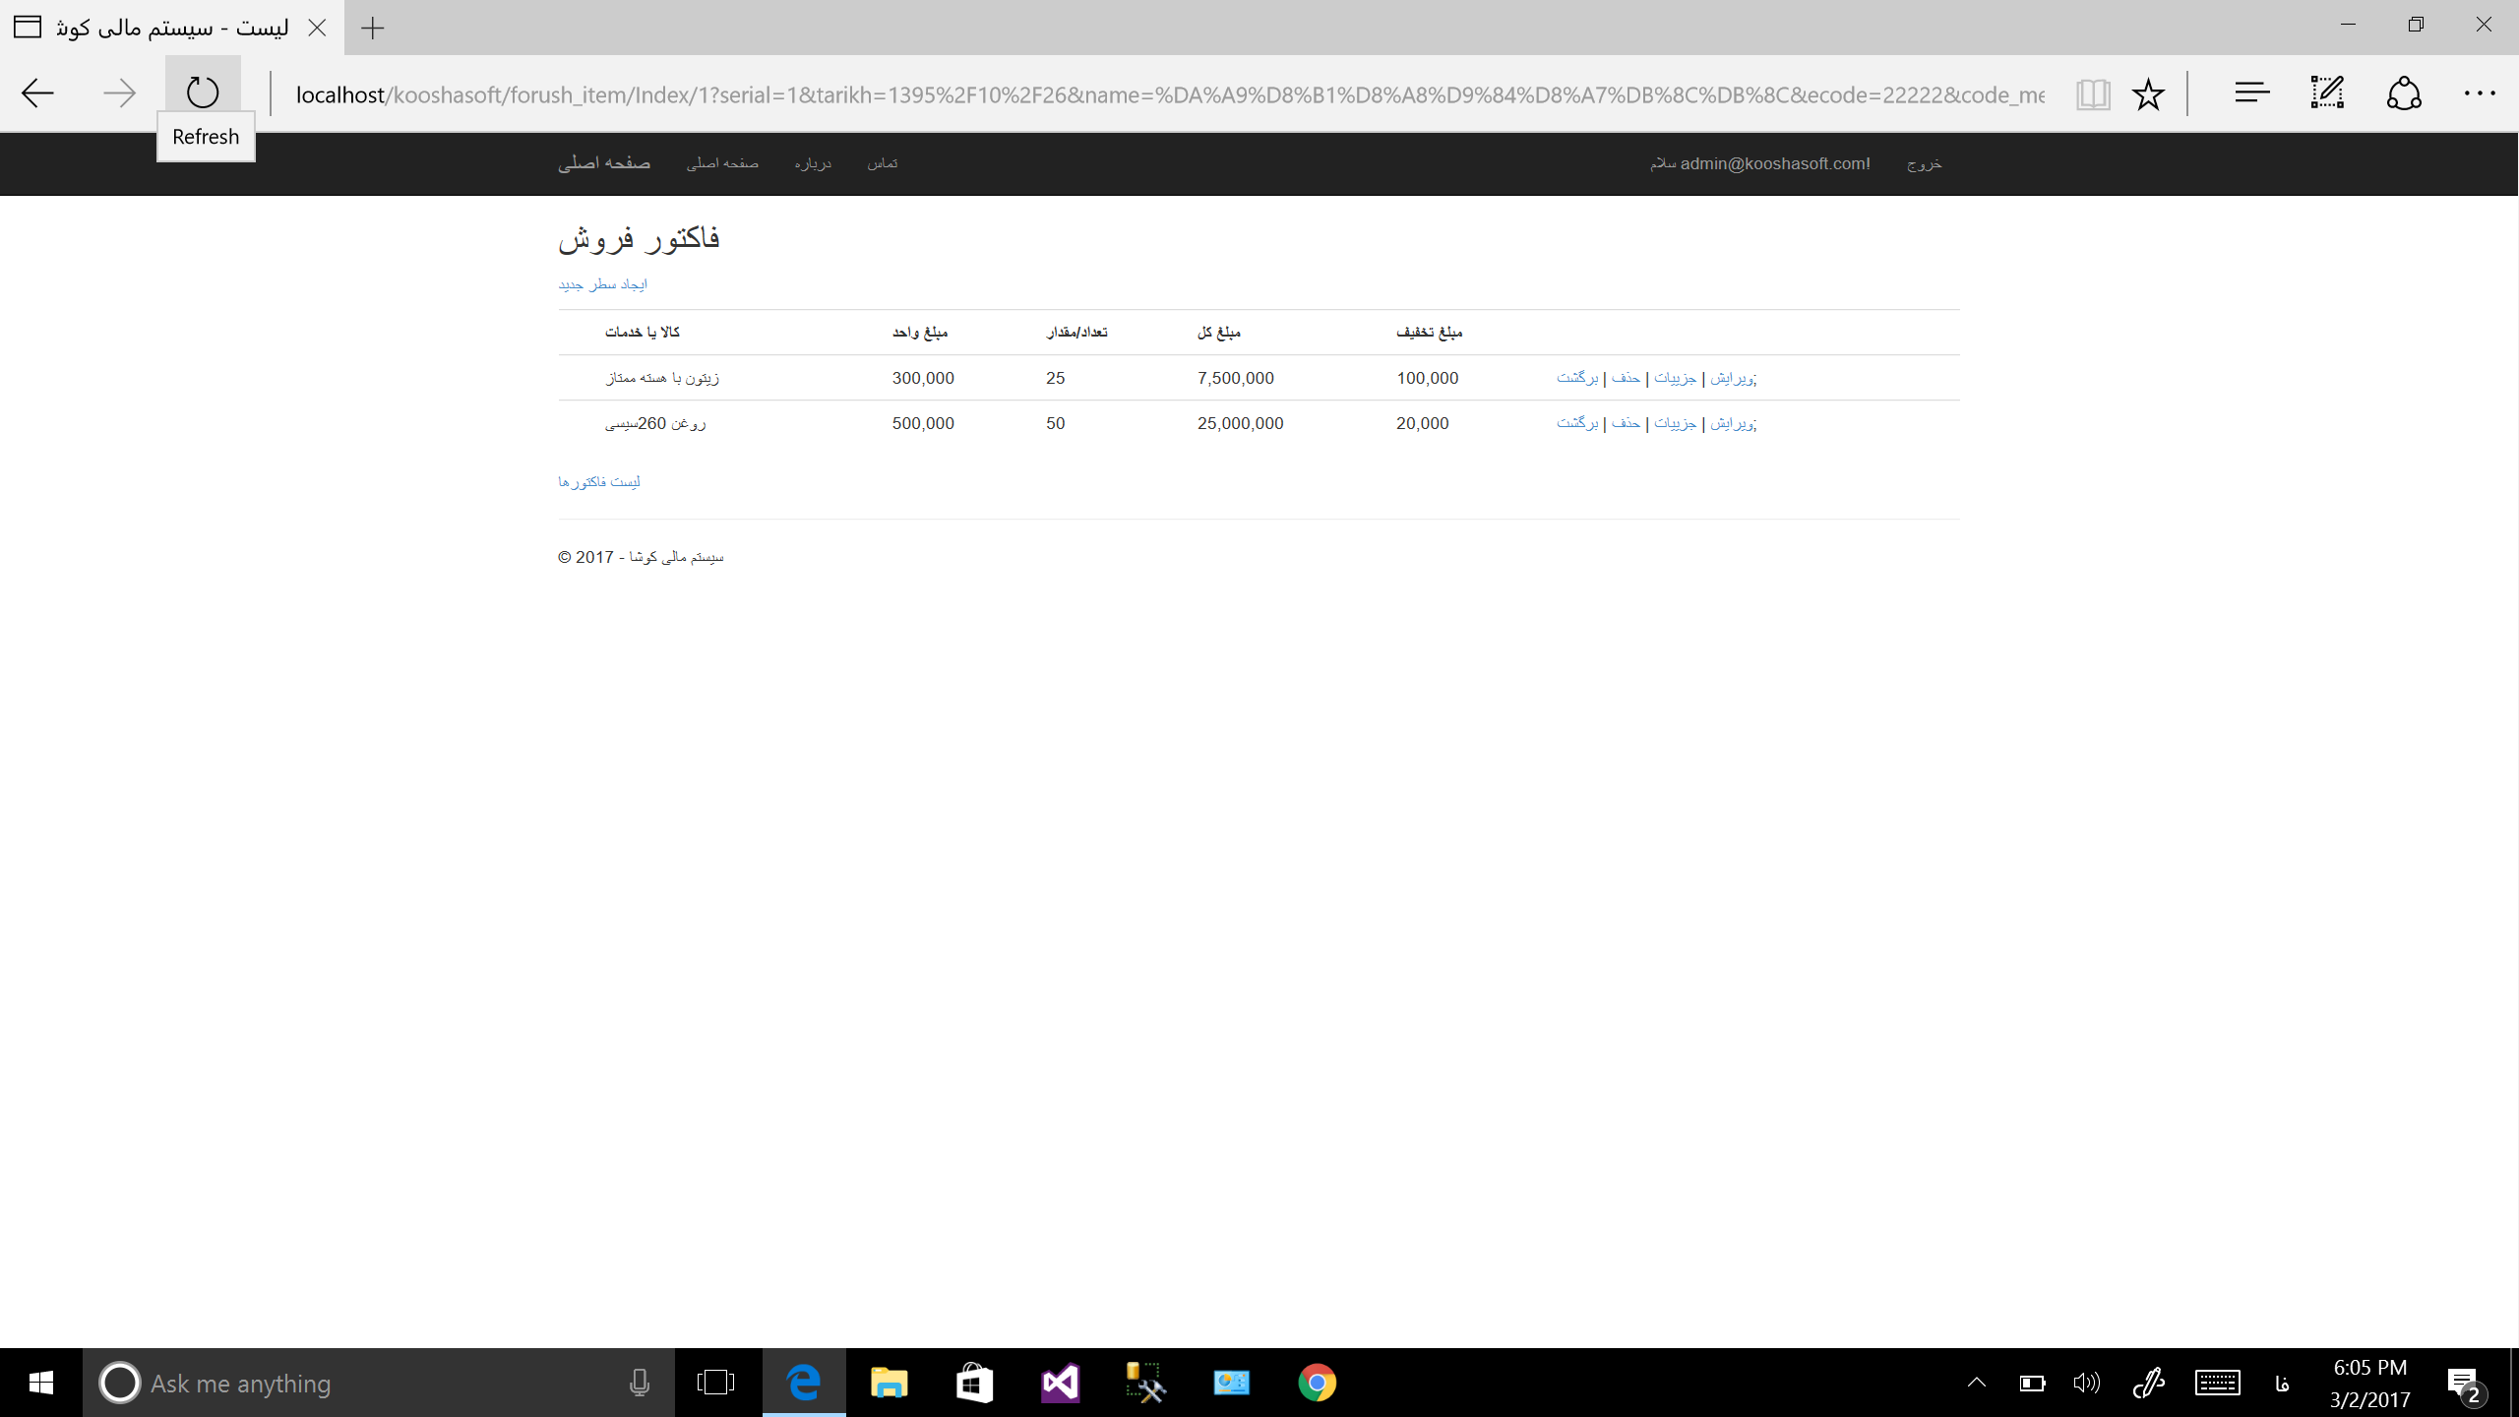Screen dimensions: 2519x1417
Task: Show hidden system tray icons
Action: coord(1976,1383)
